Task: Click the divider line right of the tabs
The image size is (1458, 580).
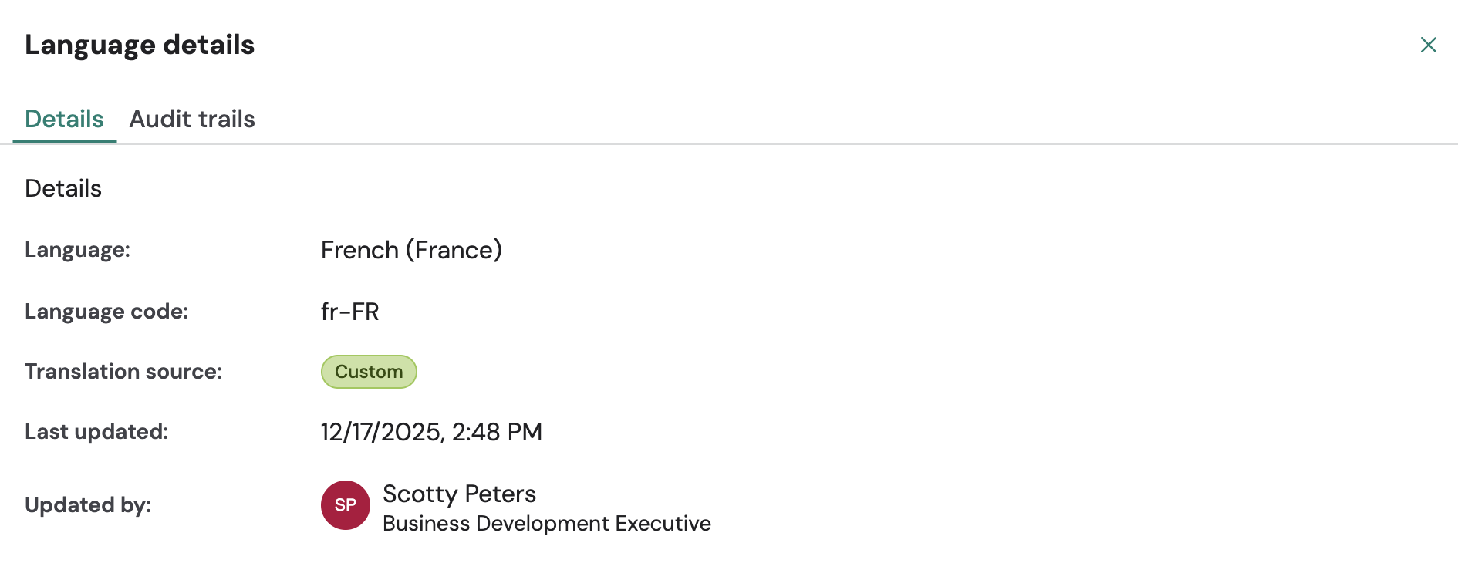Action: tap(771, 144)
